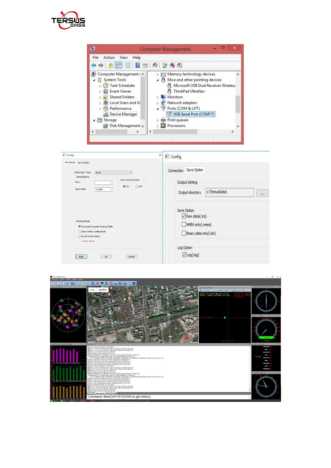Click the red pin icon in Tersus toolbar

(98, 283)
